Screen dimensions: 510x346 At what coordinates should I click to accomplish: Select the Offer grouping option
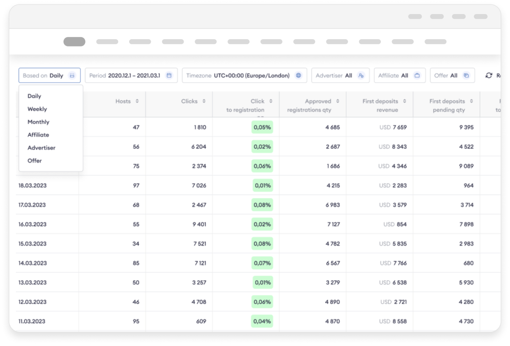(x=35, y=161)
